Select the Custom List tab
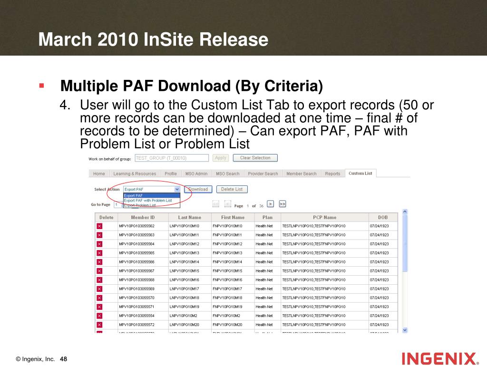This screenshot has height=376, width=487. 360,173
